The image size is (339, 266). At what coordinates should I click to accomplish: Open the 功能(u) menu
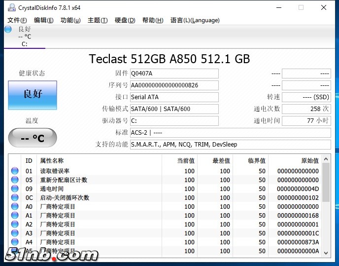click(x=70, y=20)
